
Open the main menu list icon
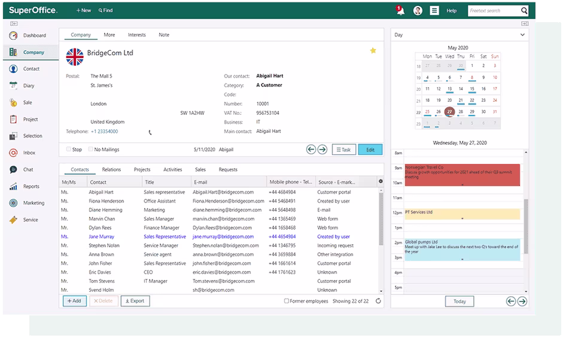coord(434,10)
